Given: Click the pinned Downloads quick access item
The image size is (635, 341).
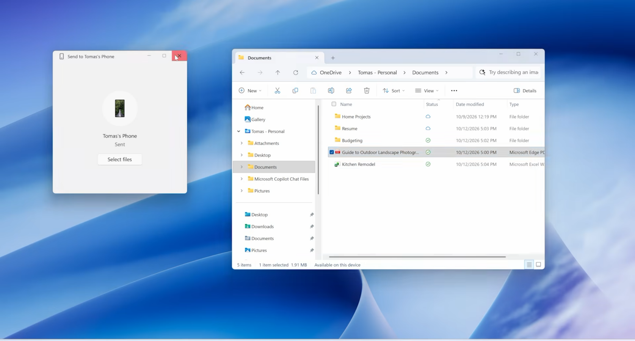Looking at the screenshot, I should [x=259, y=226].
